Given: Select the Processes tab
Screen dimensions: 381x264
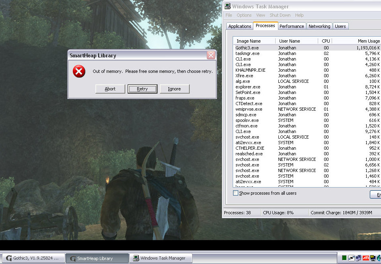Looking at the screenshot, I should (265, 25).
